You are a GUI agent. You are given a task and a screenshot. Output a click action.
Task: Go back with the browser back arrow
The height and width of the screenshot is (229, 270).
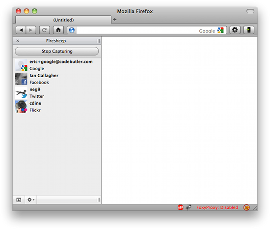pos(21,30)
